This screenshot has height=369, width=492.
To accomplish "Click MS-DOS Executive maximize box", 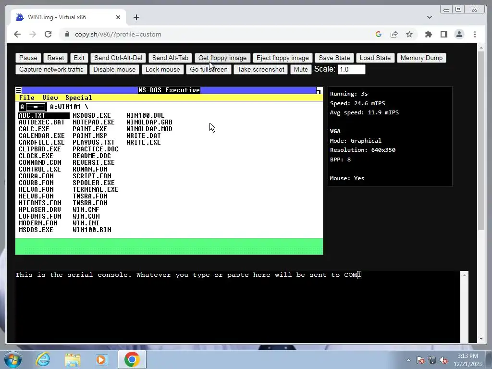I will [x=319, y=90].
